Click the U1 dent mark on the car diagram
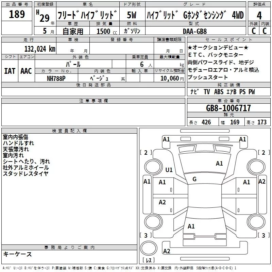Viewport: 272px width, 272px height. [169, 170]
